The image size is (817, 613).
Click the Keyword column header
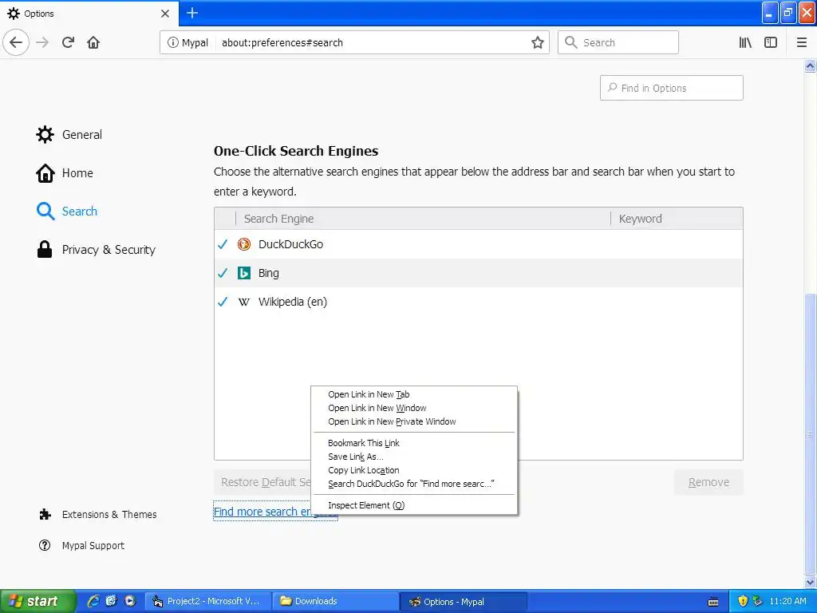click(x=677, y=219)
